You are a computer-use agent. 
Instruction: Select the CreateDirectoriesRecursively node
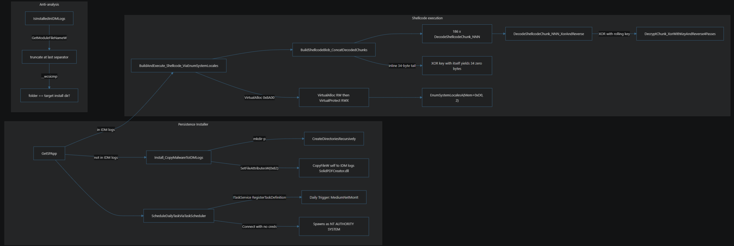(334, 139)
